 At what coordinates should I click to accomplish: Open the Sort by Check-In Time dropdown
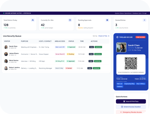click(104, 36)
